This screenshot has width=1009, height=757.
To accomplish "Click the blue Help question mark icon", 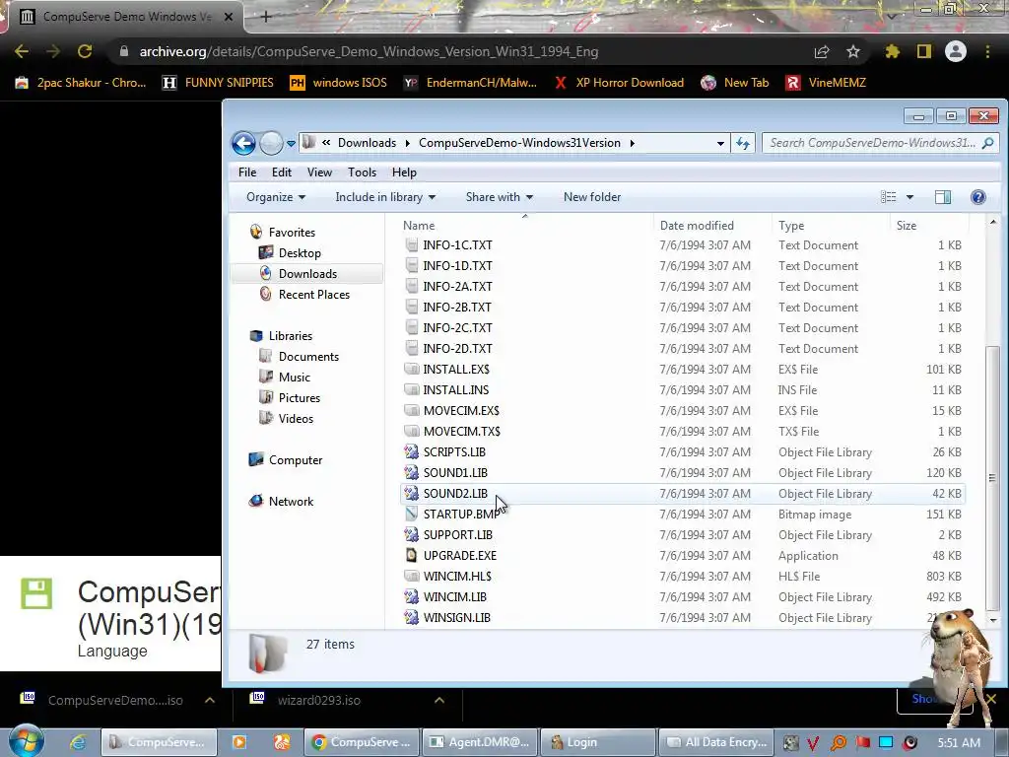I will pos(978,197).
